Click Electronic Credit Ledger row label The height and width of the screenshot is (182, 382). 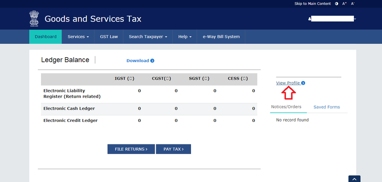(x=70, y=121)
